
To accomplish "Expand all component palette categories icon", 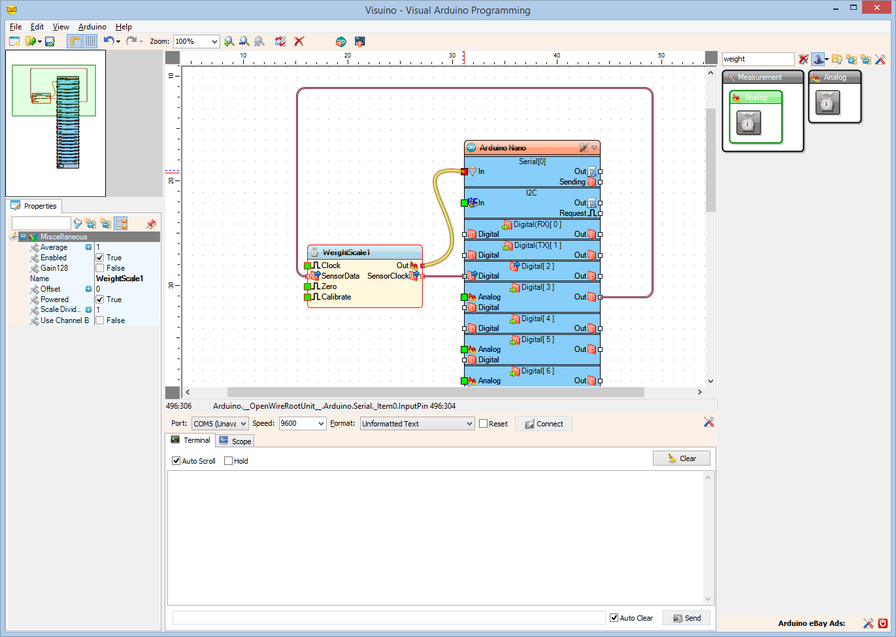I will click(852, 59).
